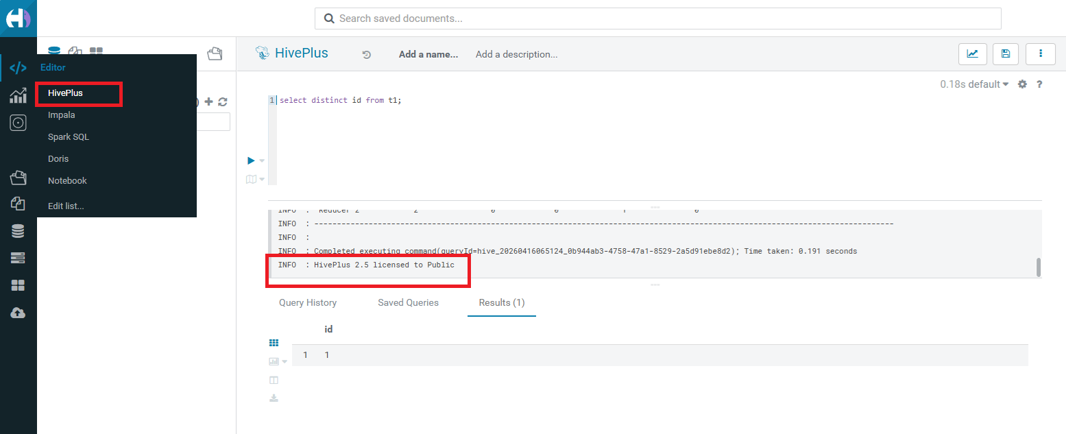Save the query with disk icon
The width and height of the screenshot is (1066, 434).
(1006, 53)
